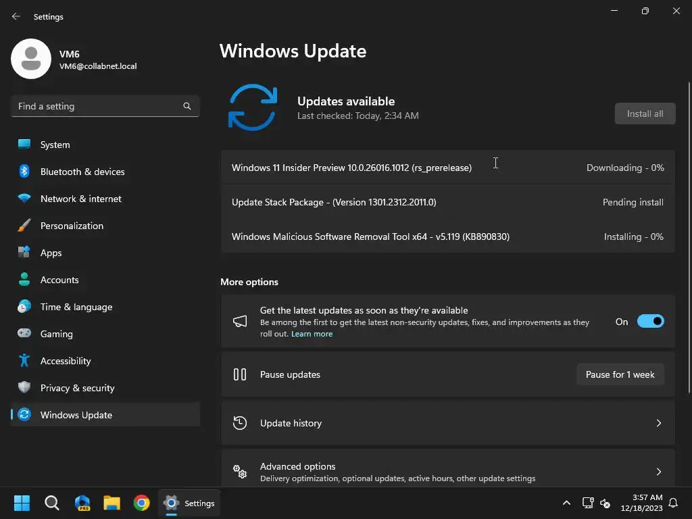Screen dimensions: 692x519
Task: Click the muted volume tray icon
Action: pyautogui.click(x=605, y=503)
